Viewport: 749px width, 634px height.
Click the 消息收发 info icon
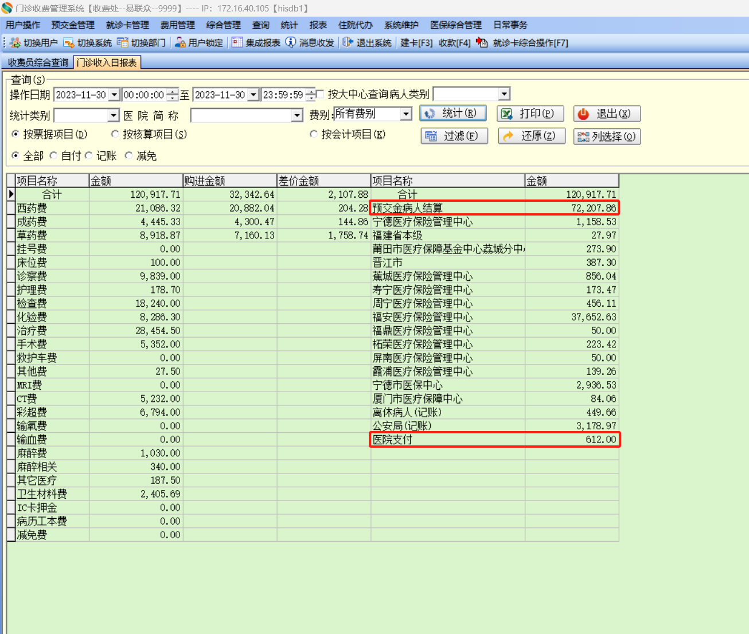click(x=291, y=43)
